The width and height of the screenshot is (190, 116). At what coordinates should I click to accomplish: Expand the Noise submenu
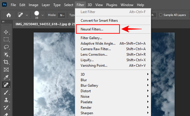click(x=113, y=97)
